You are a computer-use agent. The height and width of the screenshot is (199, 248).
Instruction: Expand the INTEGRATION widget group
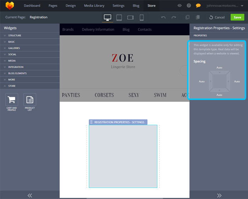coord(30,67)
